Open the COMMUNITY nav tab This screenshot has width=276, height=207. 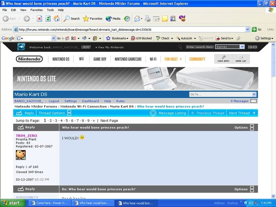[197, 59]
